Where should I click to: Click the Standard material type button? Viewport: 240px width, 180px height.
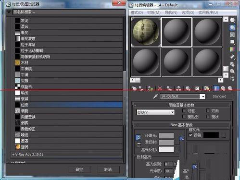pyautogui.click(x=219, y=96)
